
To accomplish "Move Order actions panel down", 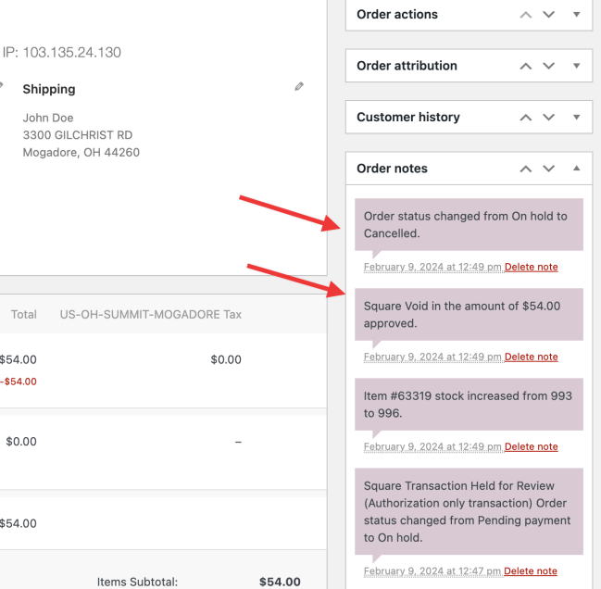I will pos(549,15).
